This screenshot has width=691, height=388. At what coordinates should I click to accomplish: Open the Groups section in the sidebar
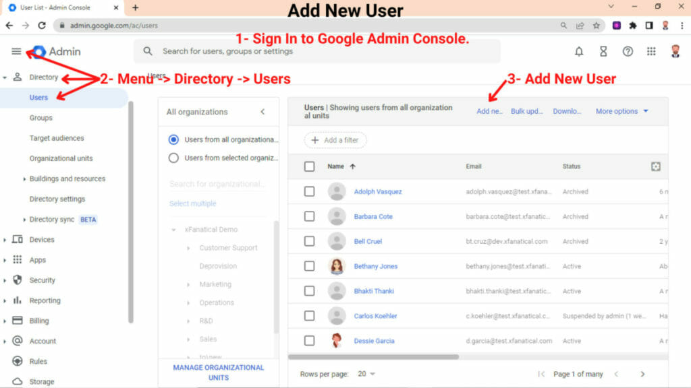(x=41, y=117)
